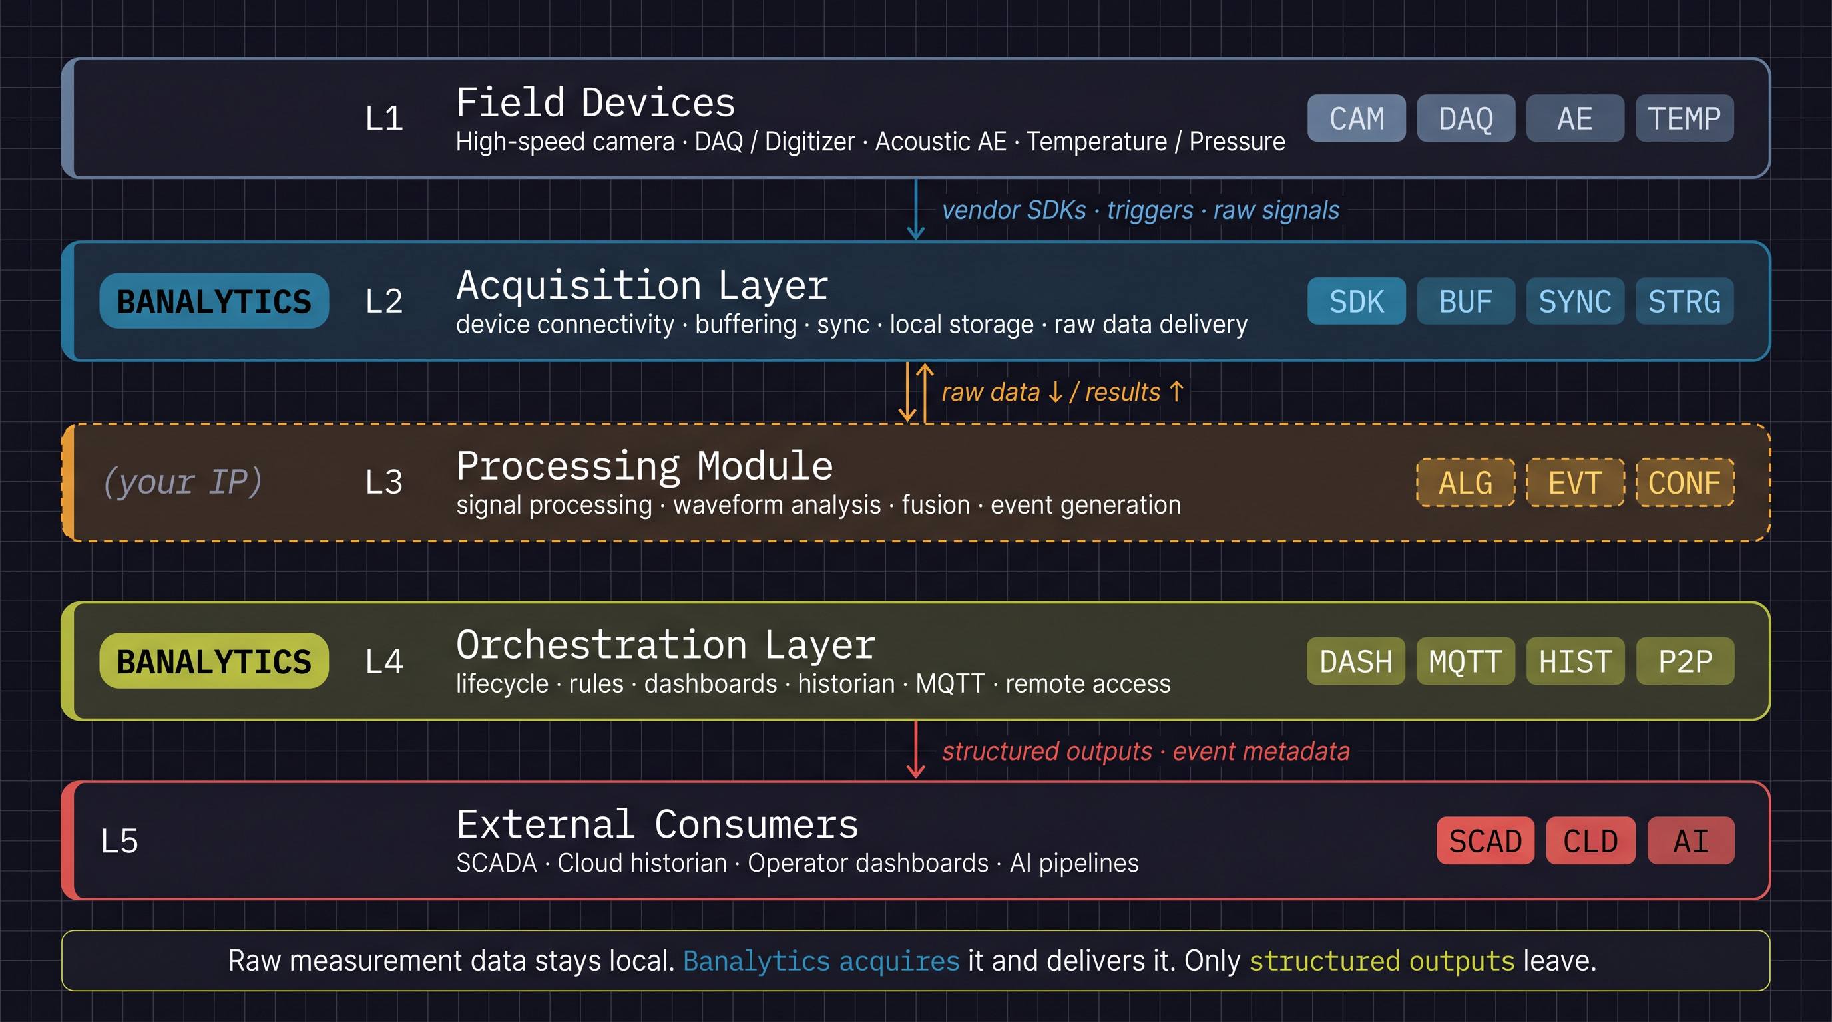
Task: Select the STRG chip in L2 row
Action: tap(1684, 301)
